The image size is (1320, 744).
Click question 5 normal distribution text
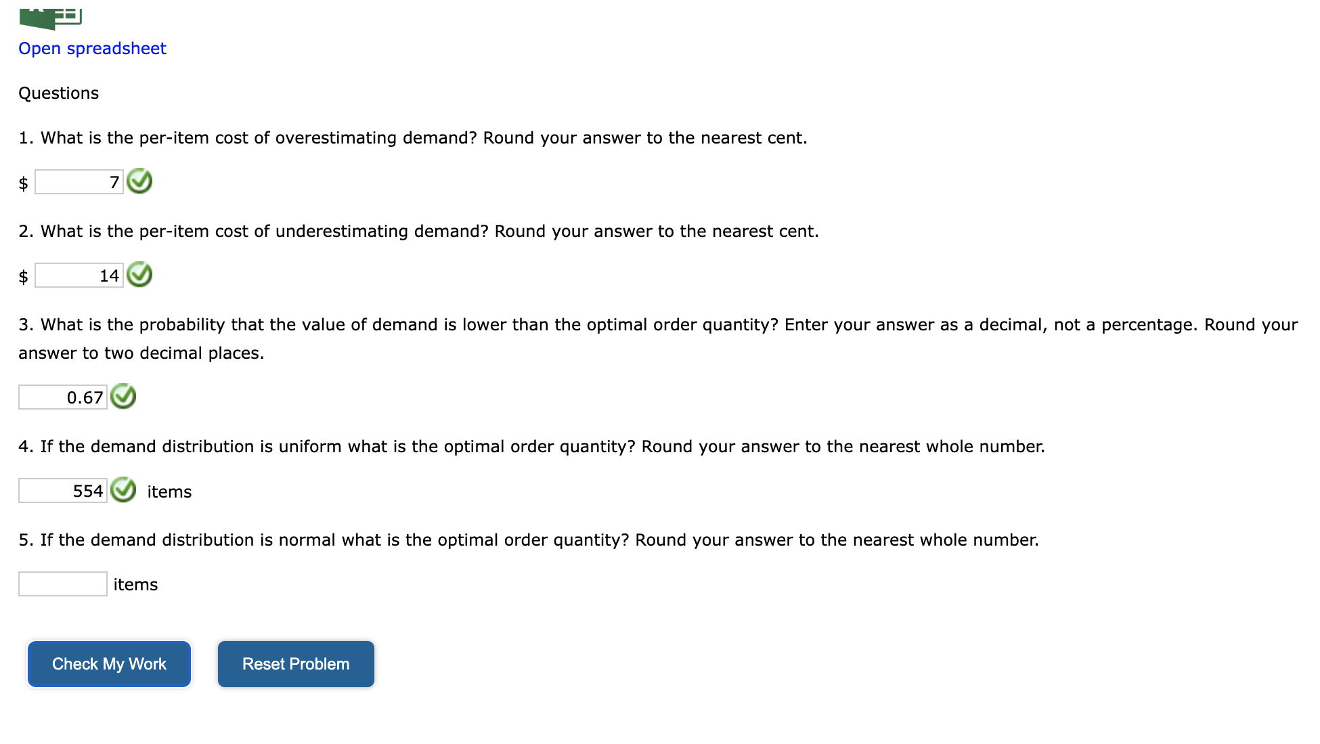(529, 540)
